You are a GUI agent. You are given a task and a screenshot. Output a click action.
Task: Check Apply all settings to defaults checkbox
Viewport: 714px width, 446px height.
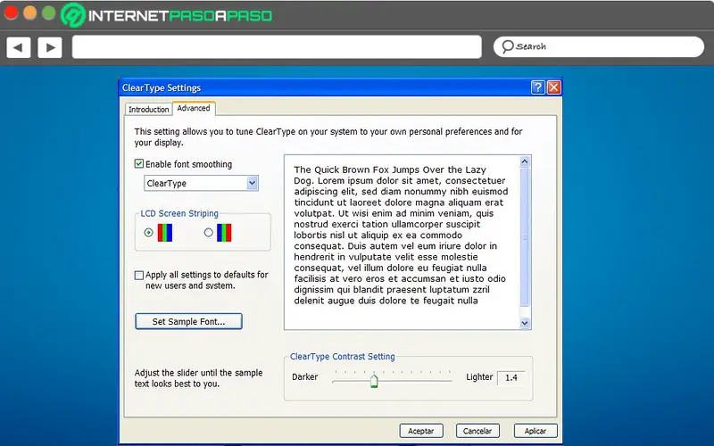point(139,275)
